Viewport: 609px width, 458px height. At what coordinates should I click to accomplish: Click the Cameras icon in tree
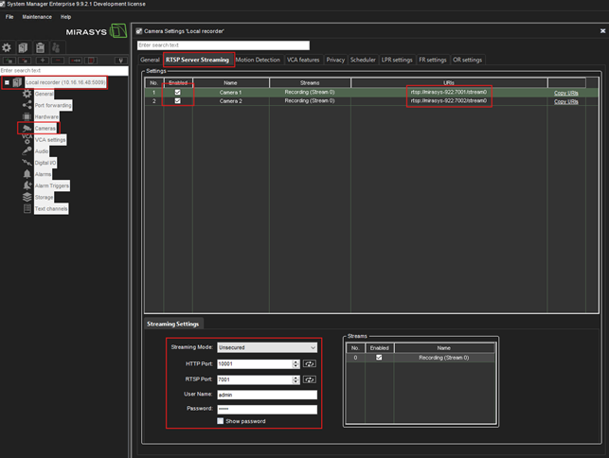(27, 128)
